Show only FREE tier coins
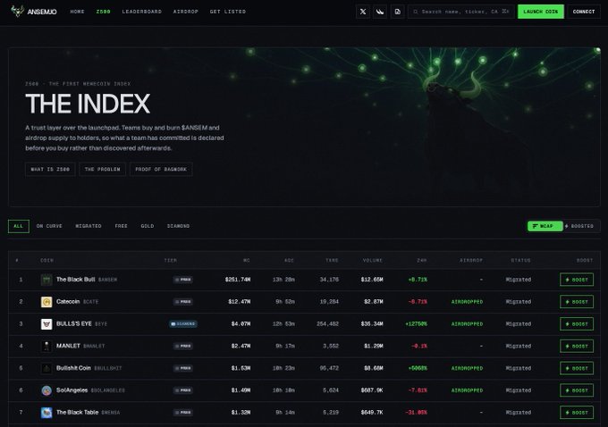 tap(121, 226)
